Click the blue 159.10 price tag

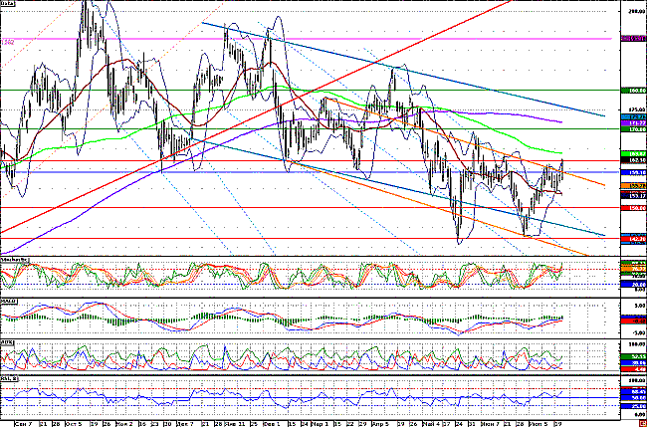point(633,173)
